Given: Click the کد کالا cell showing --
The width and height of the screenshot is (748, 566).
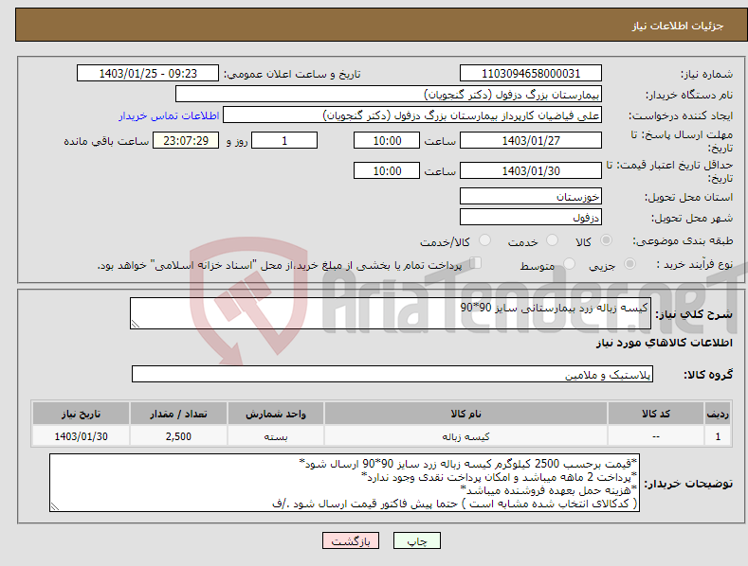Looking at the screenshot, I should [656, 436].
